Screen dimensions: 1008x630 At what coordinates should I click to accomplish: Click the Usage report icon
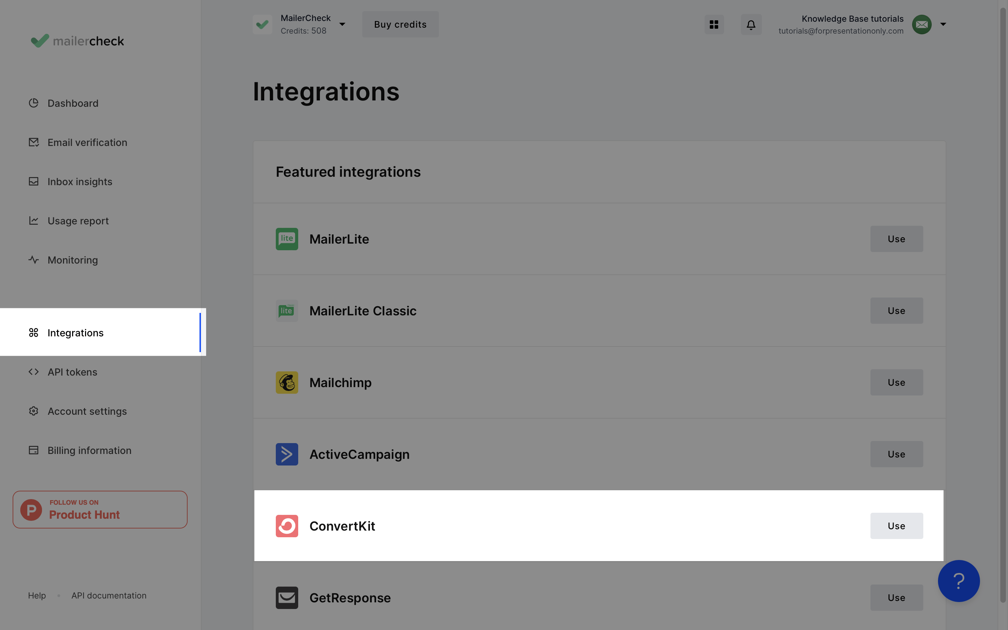coord(33,220)
